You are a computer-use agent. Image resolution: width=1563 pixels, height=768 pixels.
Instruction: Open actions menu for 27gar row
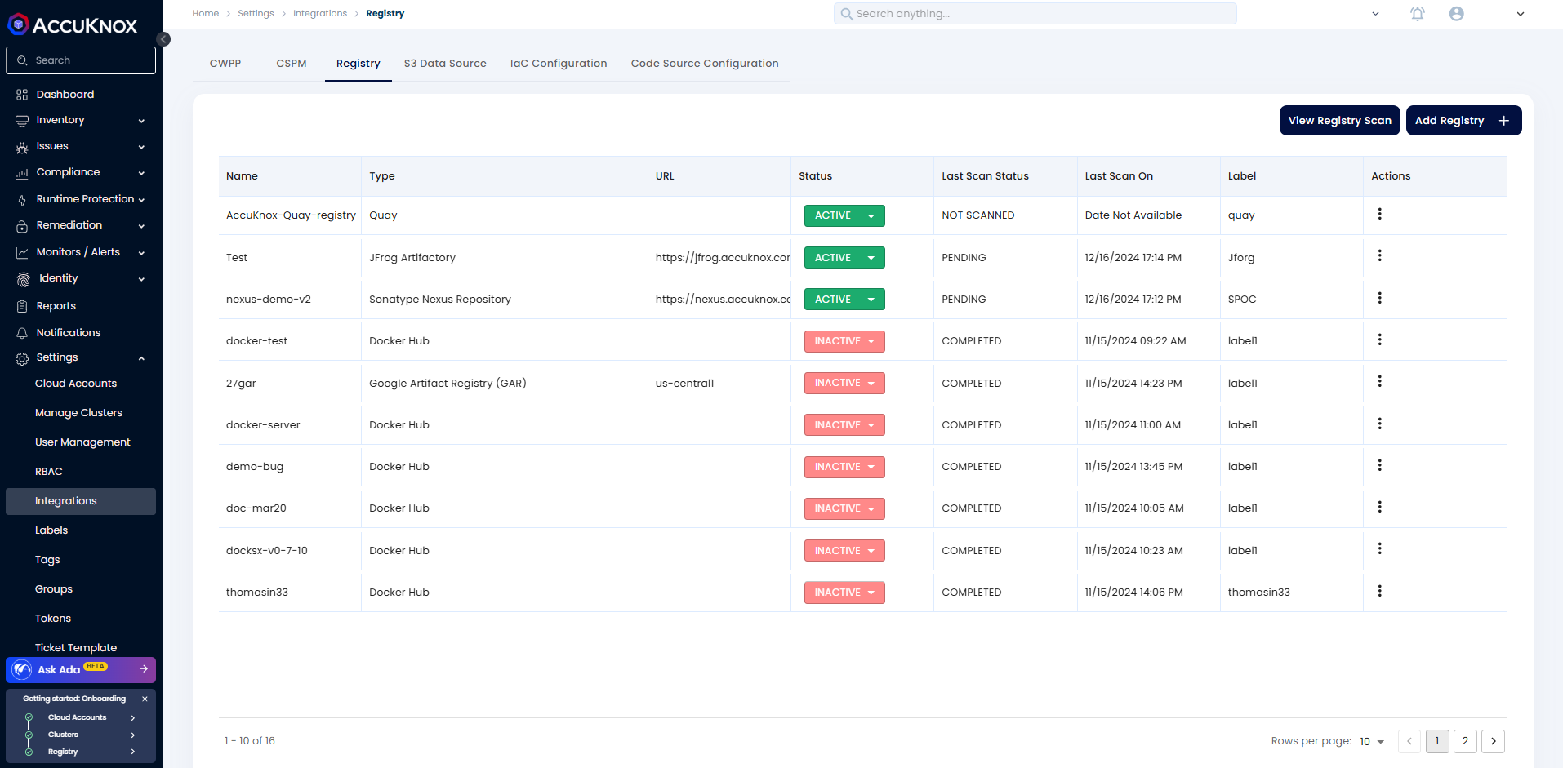(x=1379, y=381)
